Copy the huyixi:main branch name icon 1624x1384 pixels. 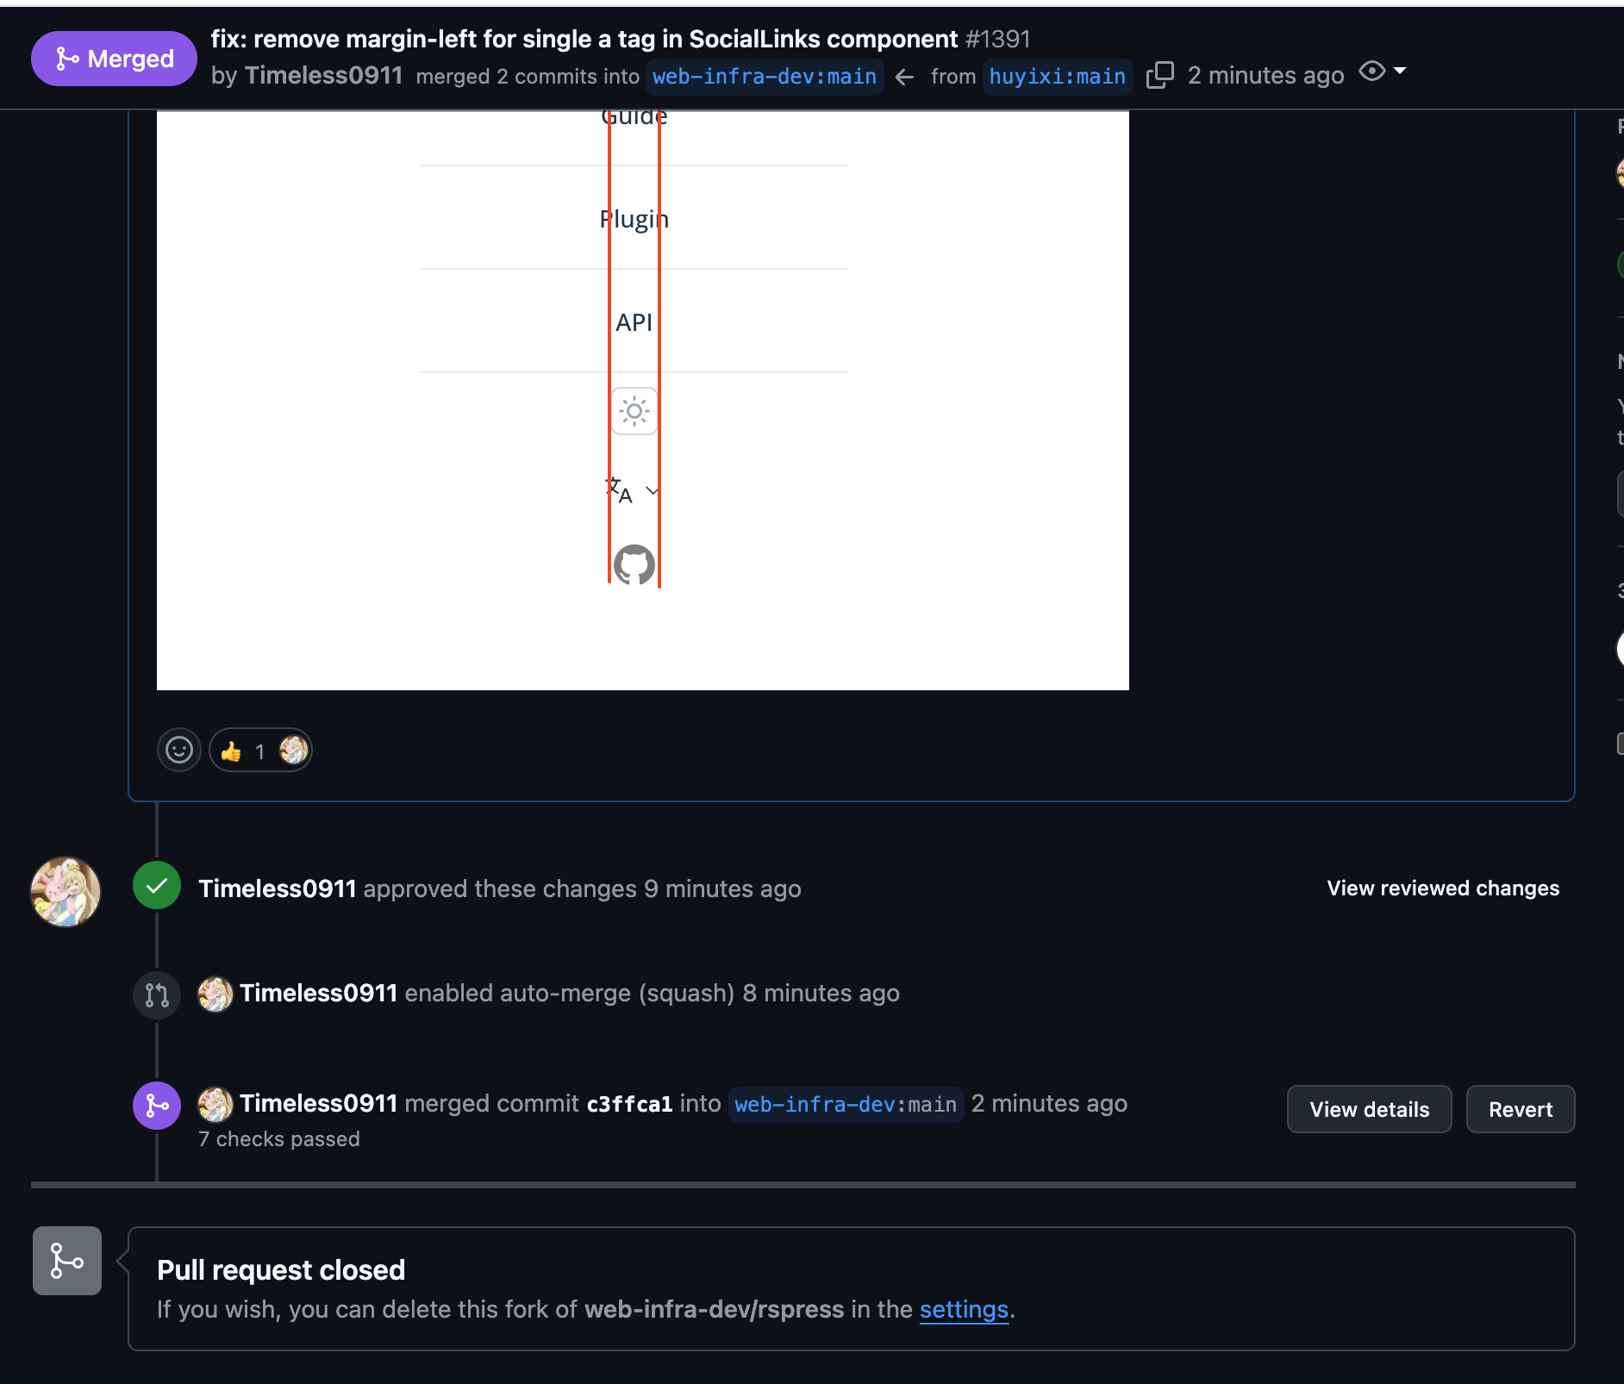1159,76
